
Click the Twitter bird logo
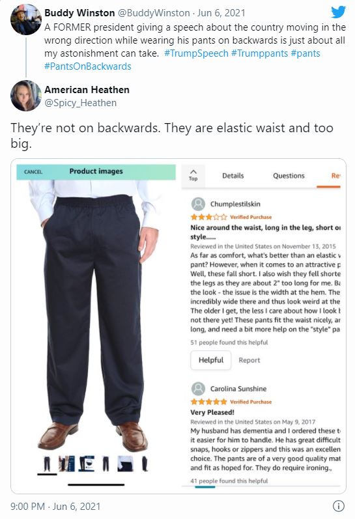338,12
